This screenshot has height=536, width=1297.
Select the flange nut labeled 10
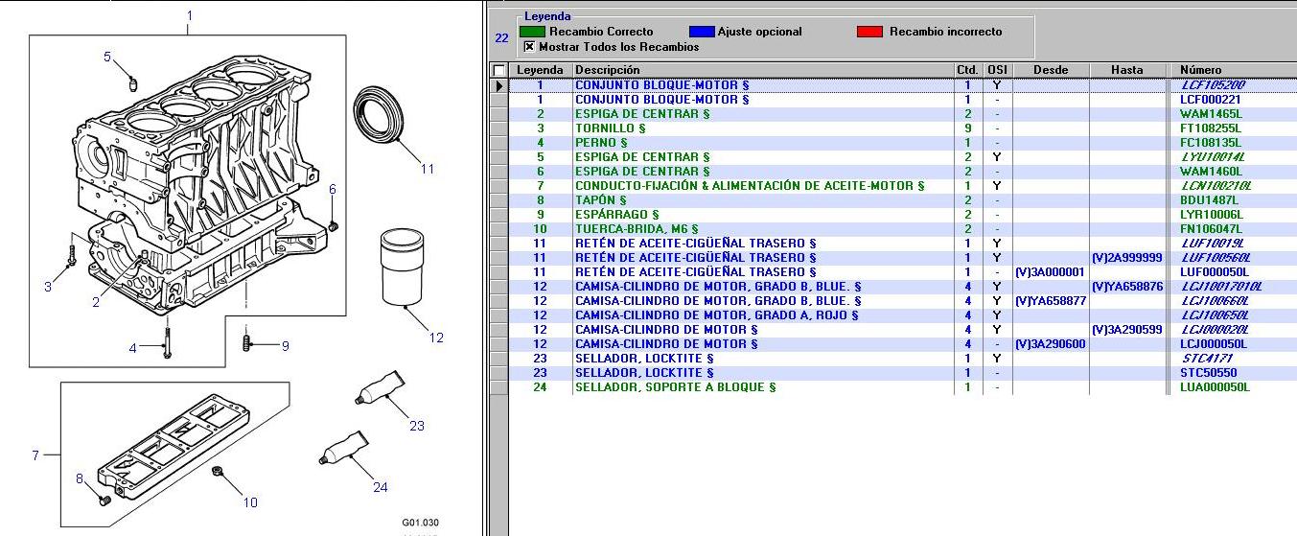(219, 471)
